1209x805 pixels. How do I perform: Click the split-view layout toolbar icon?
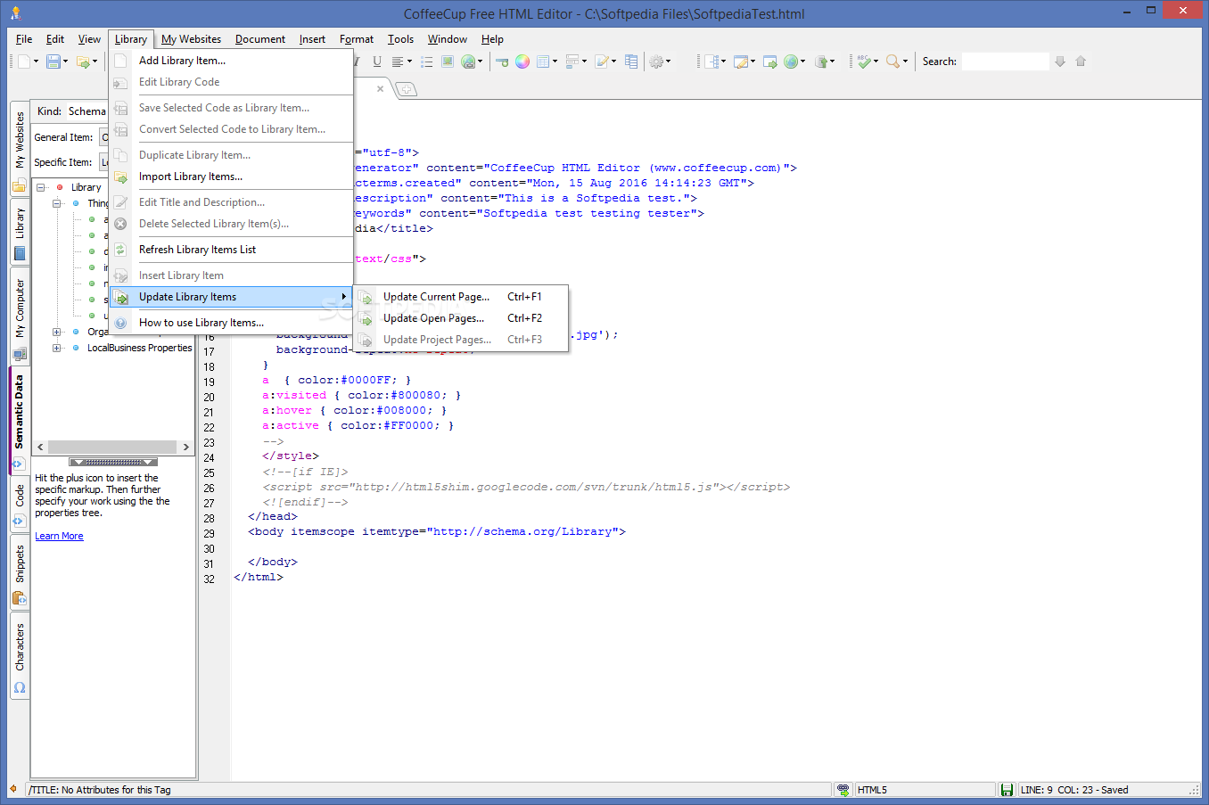click(x=711, y=62)
